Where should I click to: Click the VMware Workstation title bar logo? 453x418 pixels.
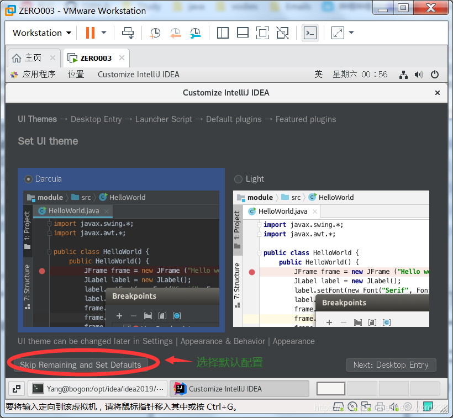10,10
